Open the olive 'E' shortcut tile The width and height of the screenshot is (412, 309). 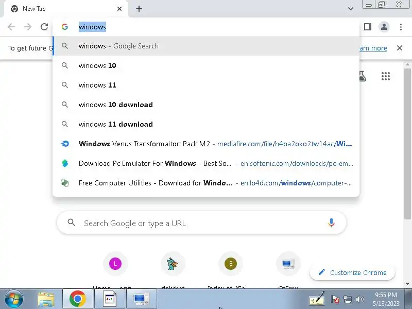tap(231, 264)
